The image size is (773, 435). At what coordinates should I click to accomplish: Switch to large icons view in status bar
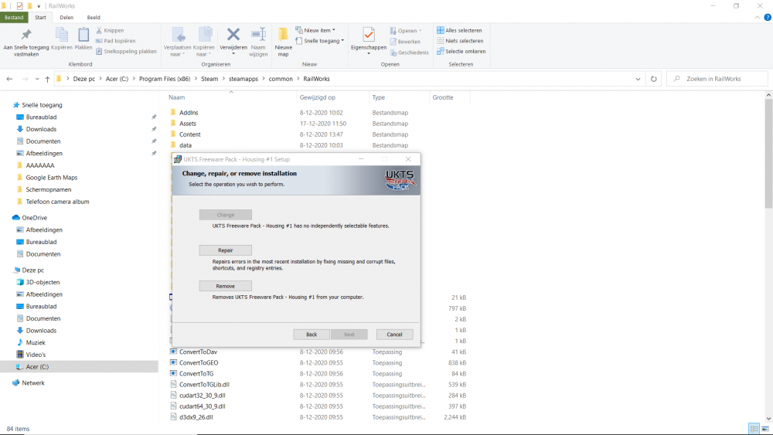pyautogui.click(x=765, y=429)
